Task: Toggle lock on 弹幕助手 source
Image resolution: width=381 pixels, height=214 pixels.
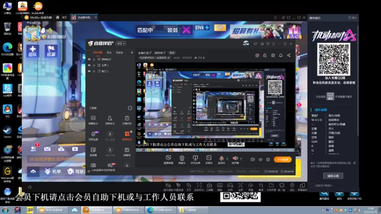Action: 94,59
